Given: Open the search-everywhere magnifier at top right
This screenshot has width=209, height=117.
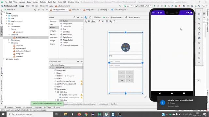Looking at the screenshot, I should pos(203,6).
